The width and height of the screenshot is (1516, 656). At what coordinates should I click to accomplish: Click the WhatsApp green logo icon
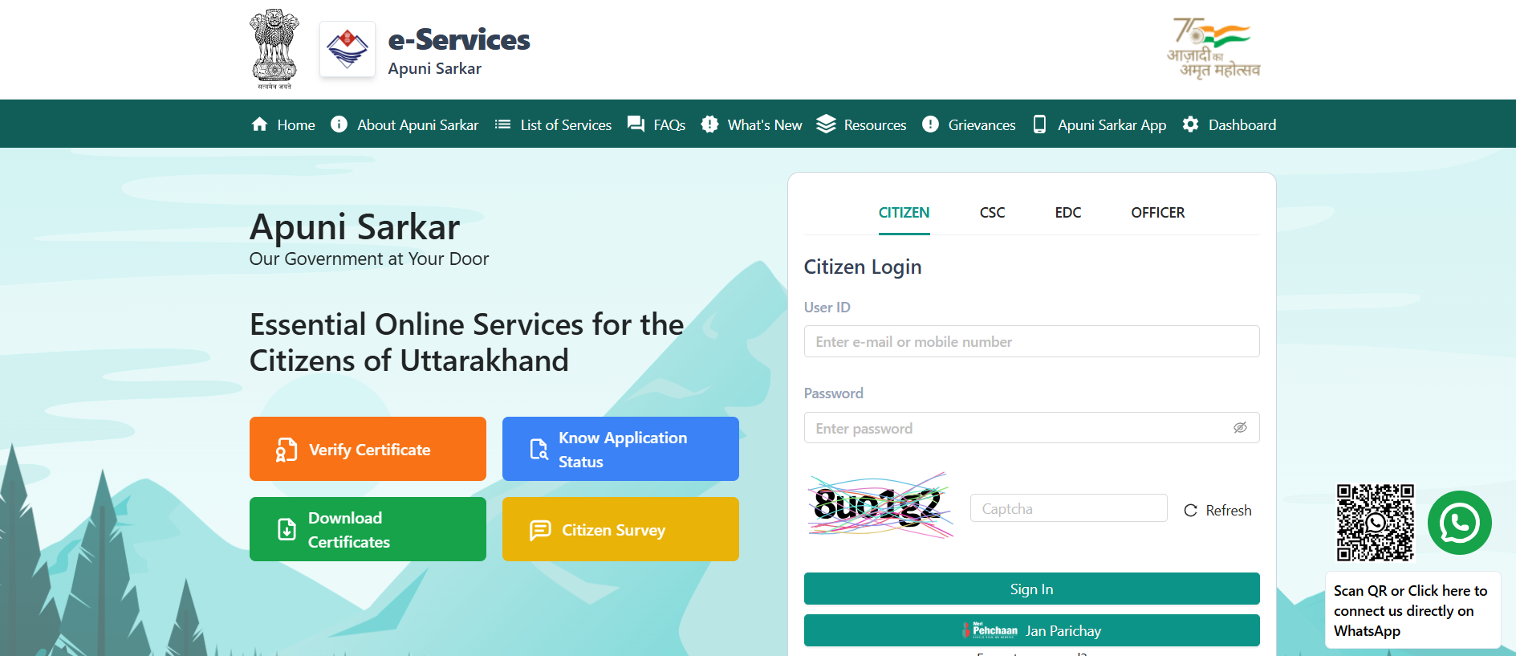coord(1459,523)
